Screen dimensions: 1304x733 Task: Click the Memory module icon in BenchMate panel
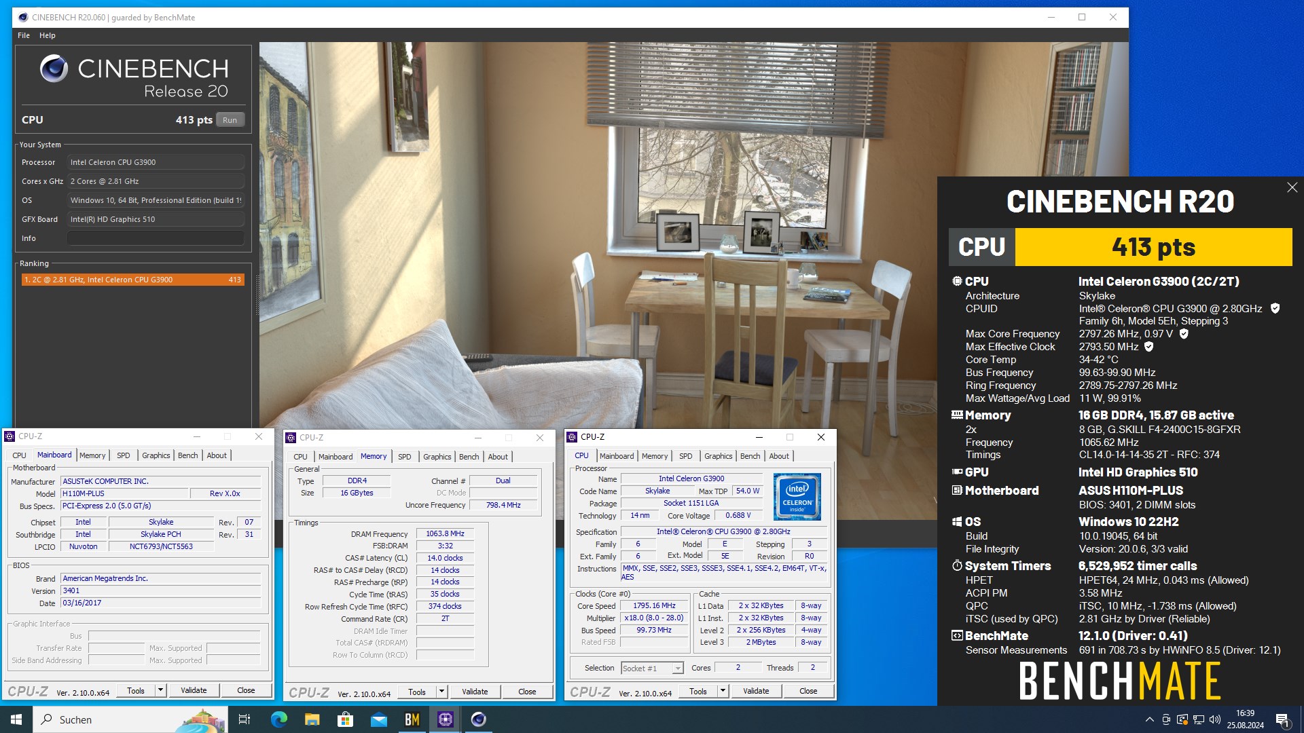click(x=957, y=415)
